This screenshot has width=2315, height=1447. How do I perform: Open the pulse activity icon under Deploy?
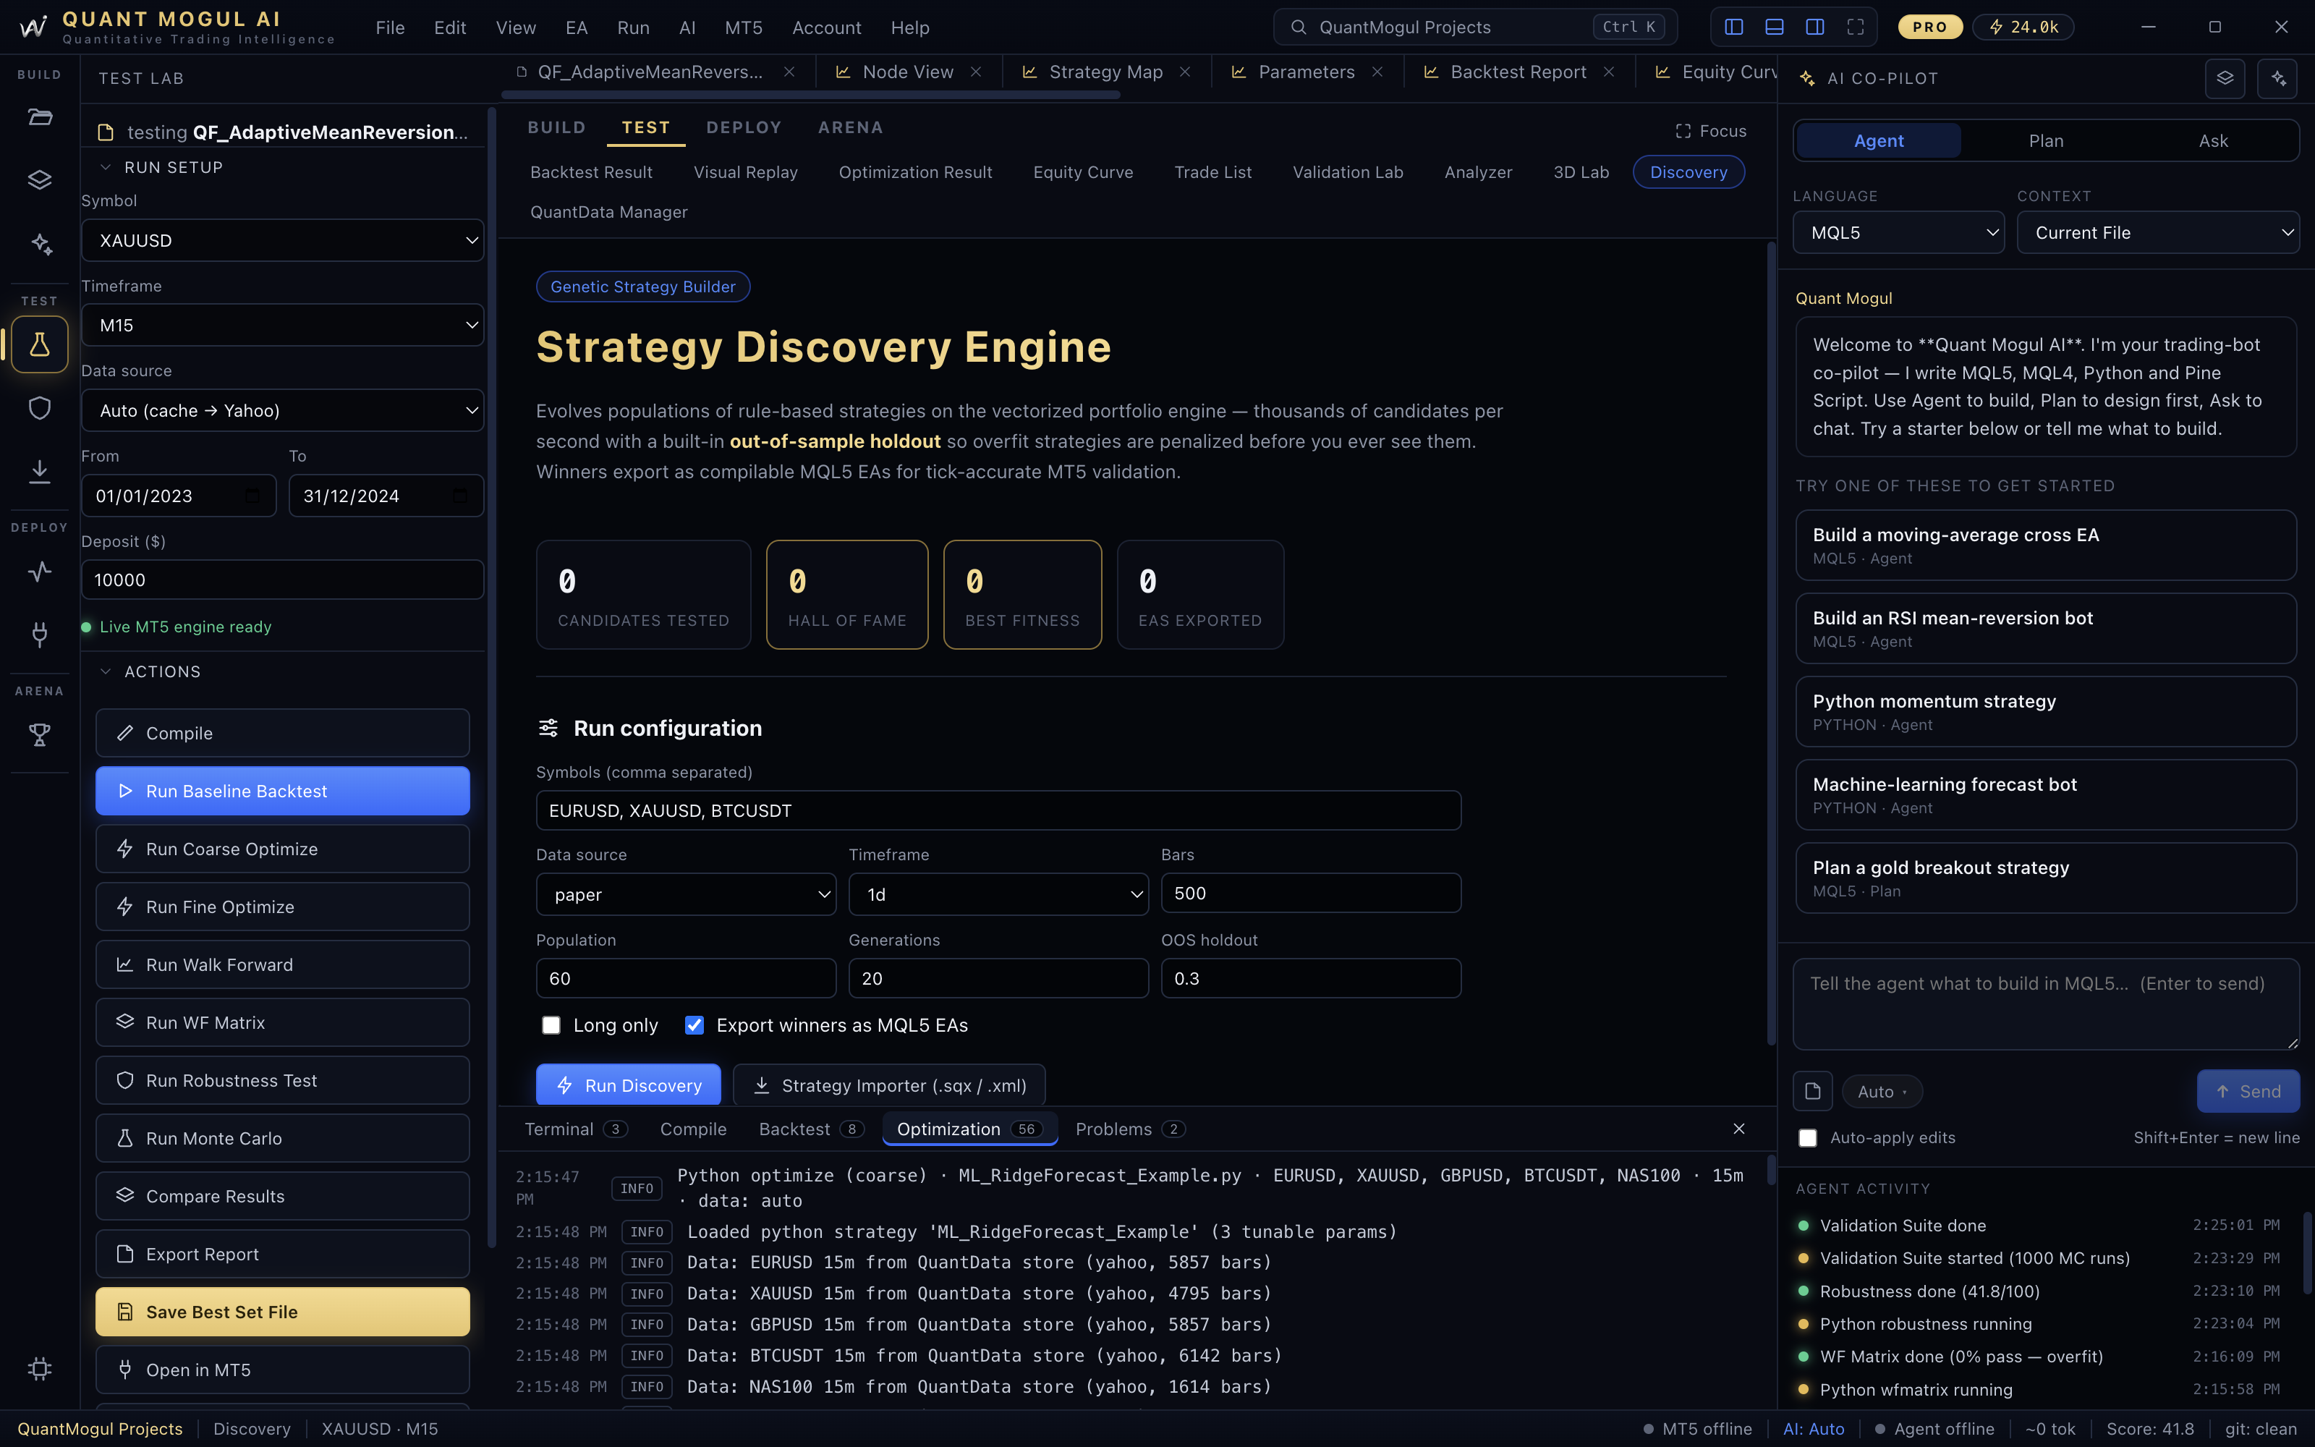coord(39,572)
